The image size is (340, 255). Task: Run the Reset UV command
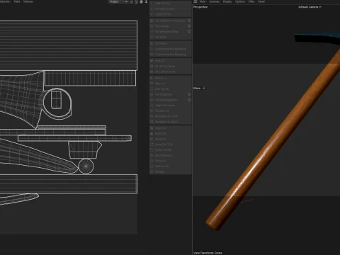(170, 139)
